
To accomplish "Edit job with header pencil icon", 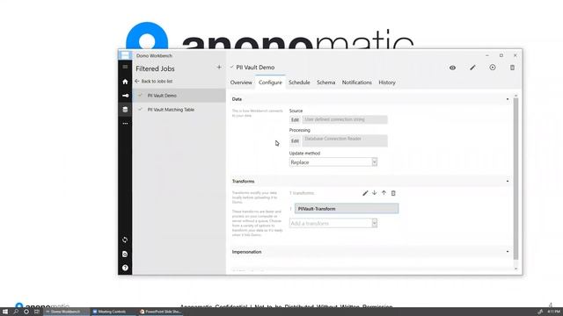I will pyautogui.click(x=472, y=68).
